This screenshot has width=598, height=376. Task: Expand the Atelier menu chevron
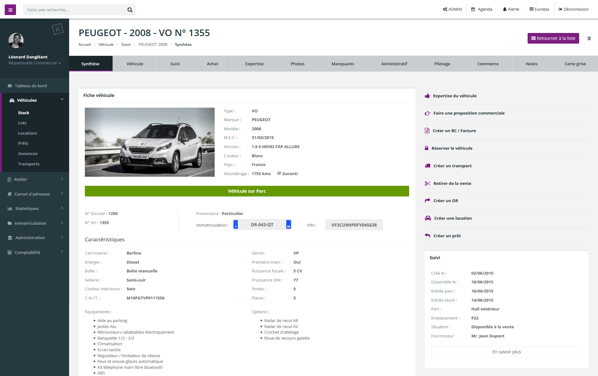pos(62,179)
